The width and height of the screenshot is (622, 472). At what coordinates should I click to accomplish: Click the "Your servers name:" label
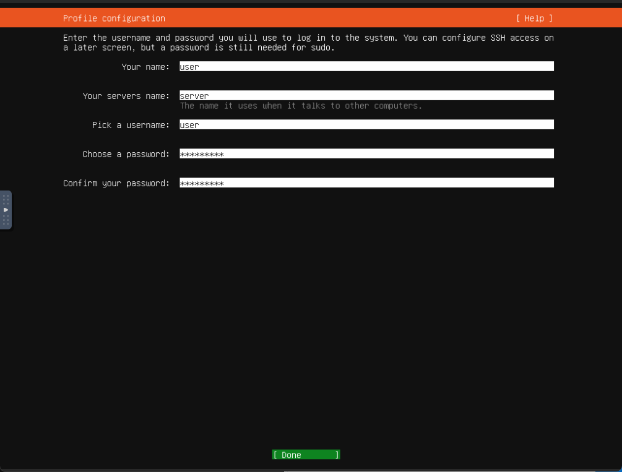click(126, 96)
